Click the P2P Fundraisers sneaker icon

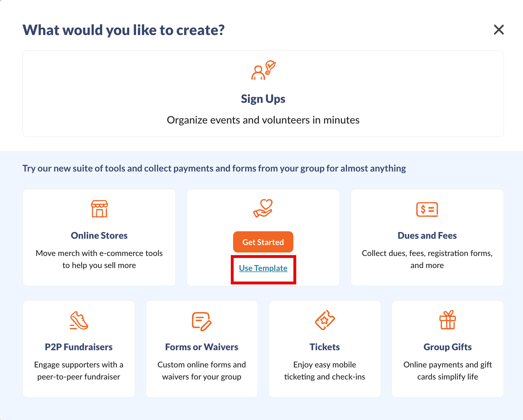click(79, 320)
